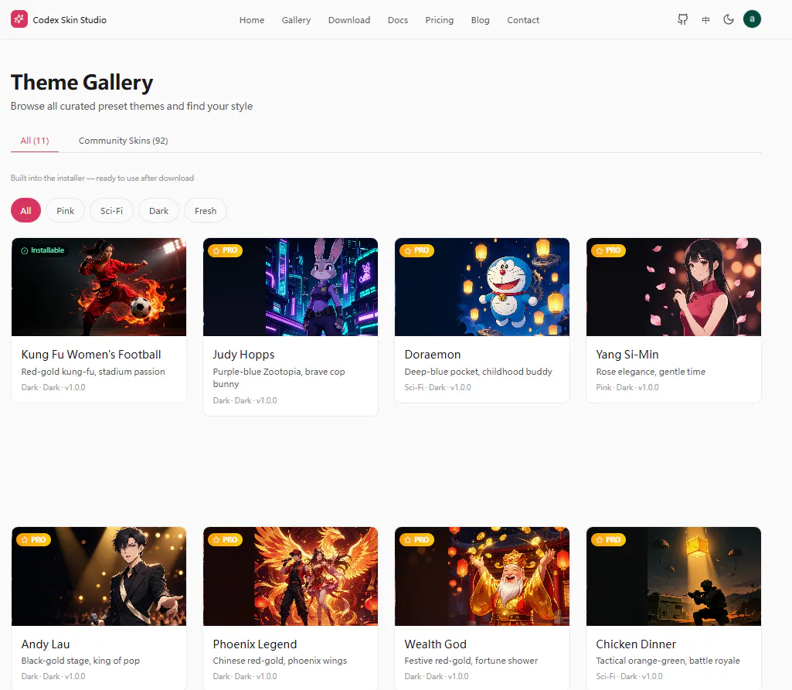Click the Codex Skin Studio logo icon
This screenshot has width=792, height=690.
19,19
